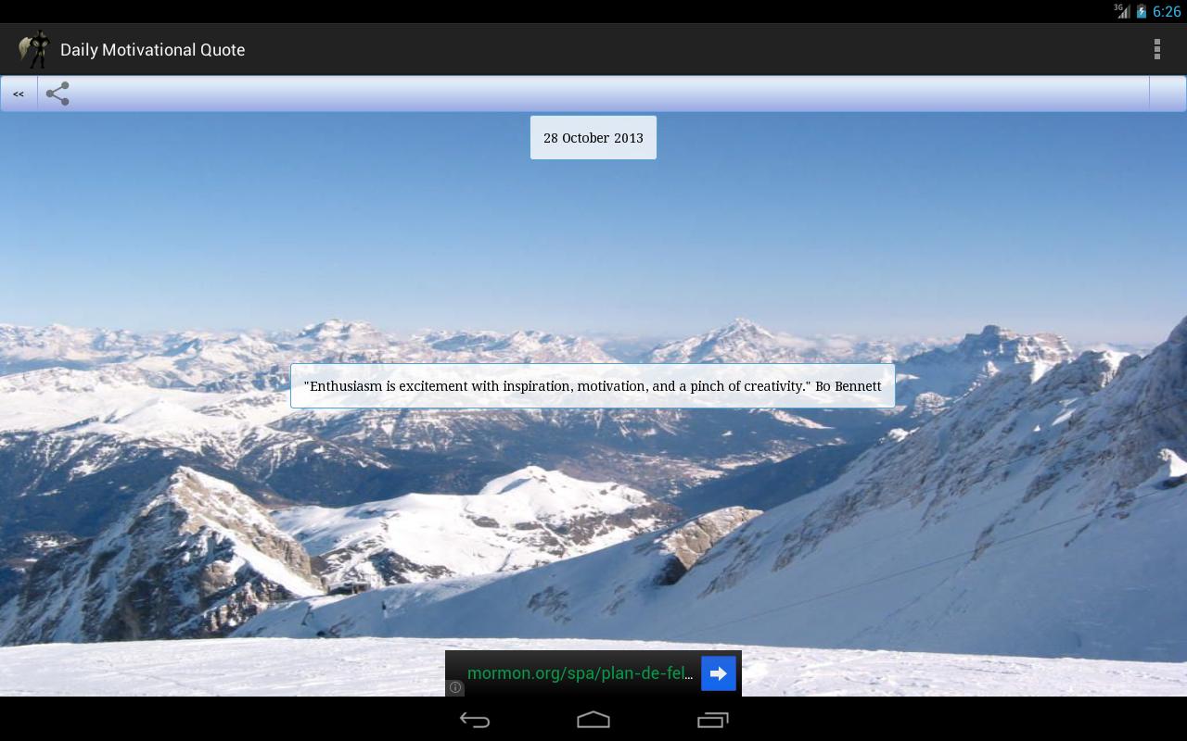Tap the 6:26 clock in status bar
Viewport: 1187px width, 741px height.
tap(1167, 11)
